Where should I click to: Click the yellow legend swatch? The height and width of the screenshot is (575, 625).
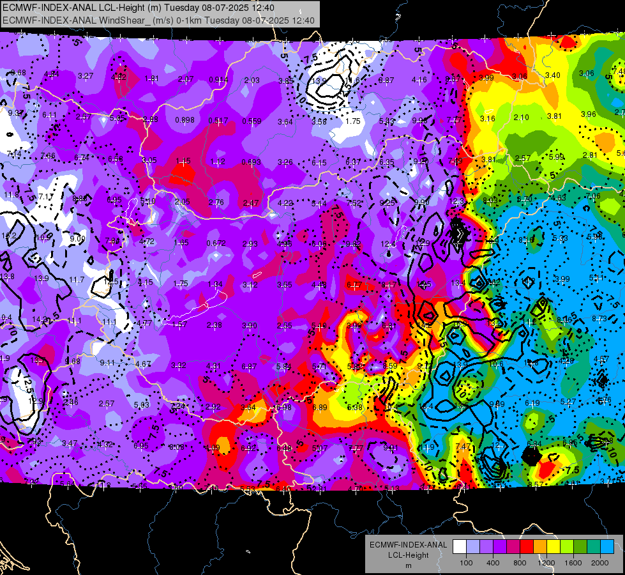tap(553, 547)
